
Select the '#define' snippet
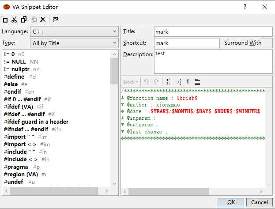click(x=20, y=77)
